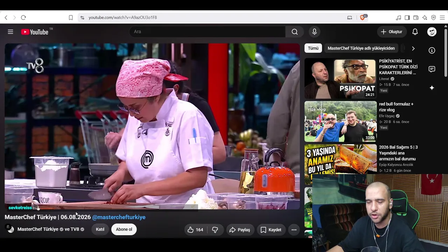
Task: Open the Efe Uygaç channel name
Action: [x=387, y=116]
